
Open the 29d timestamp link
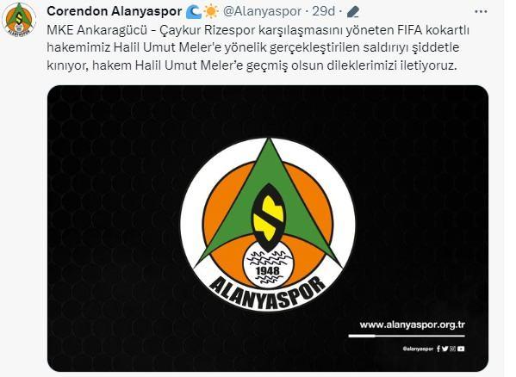click(x=323, y=11)
